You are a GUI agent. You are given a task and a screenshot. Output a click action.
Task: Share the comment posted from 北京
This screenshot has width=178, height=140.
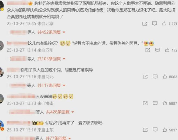(x=145, y=24)
